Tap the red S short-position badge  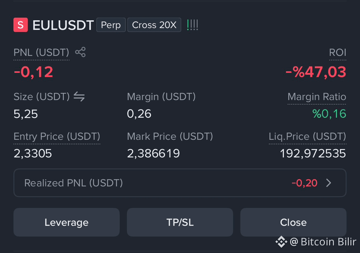20,25
